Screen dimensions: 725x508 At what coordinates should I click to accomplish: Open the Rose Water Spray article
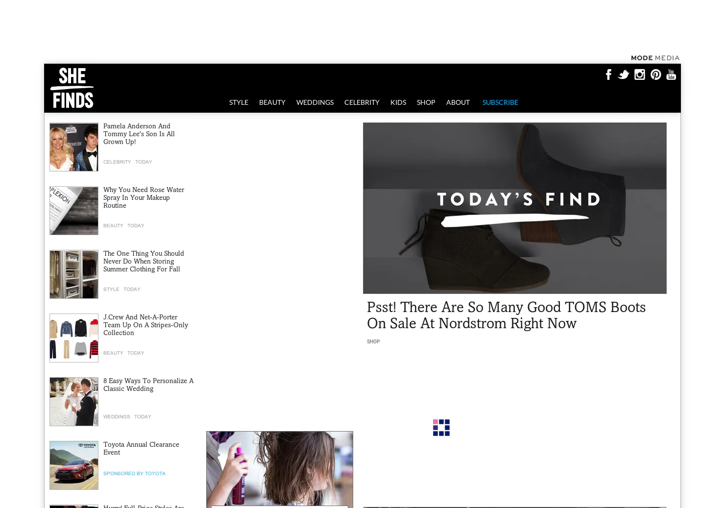tap(144, 197)
